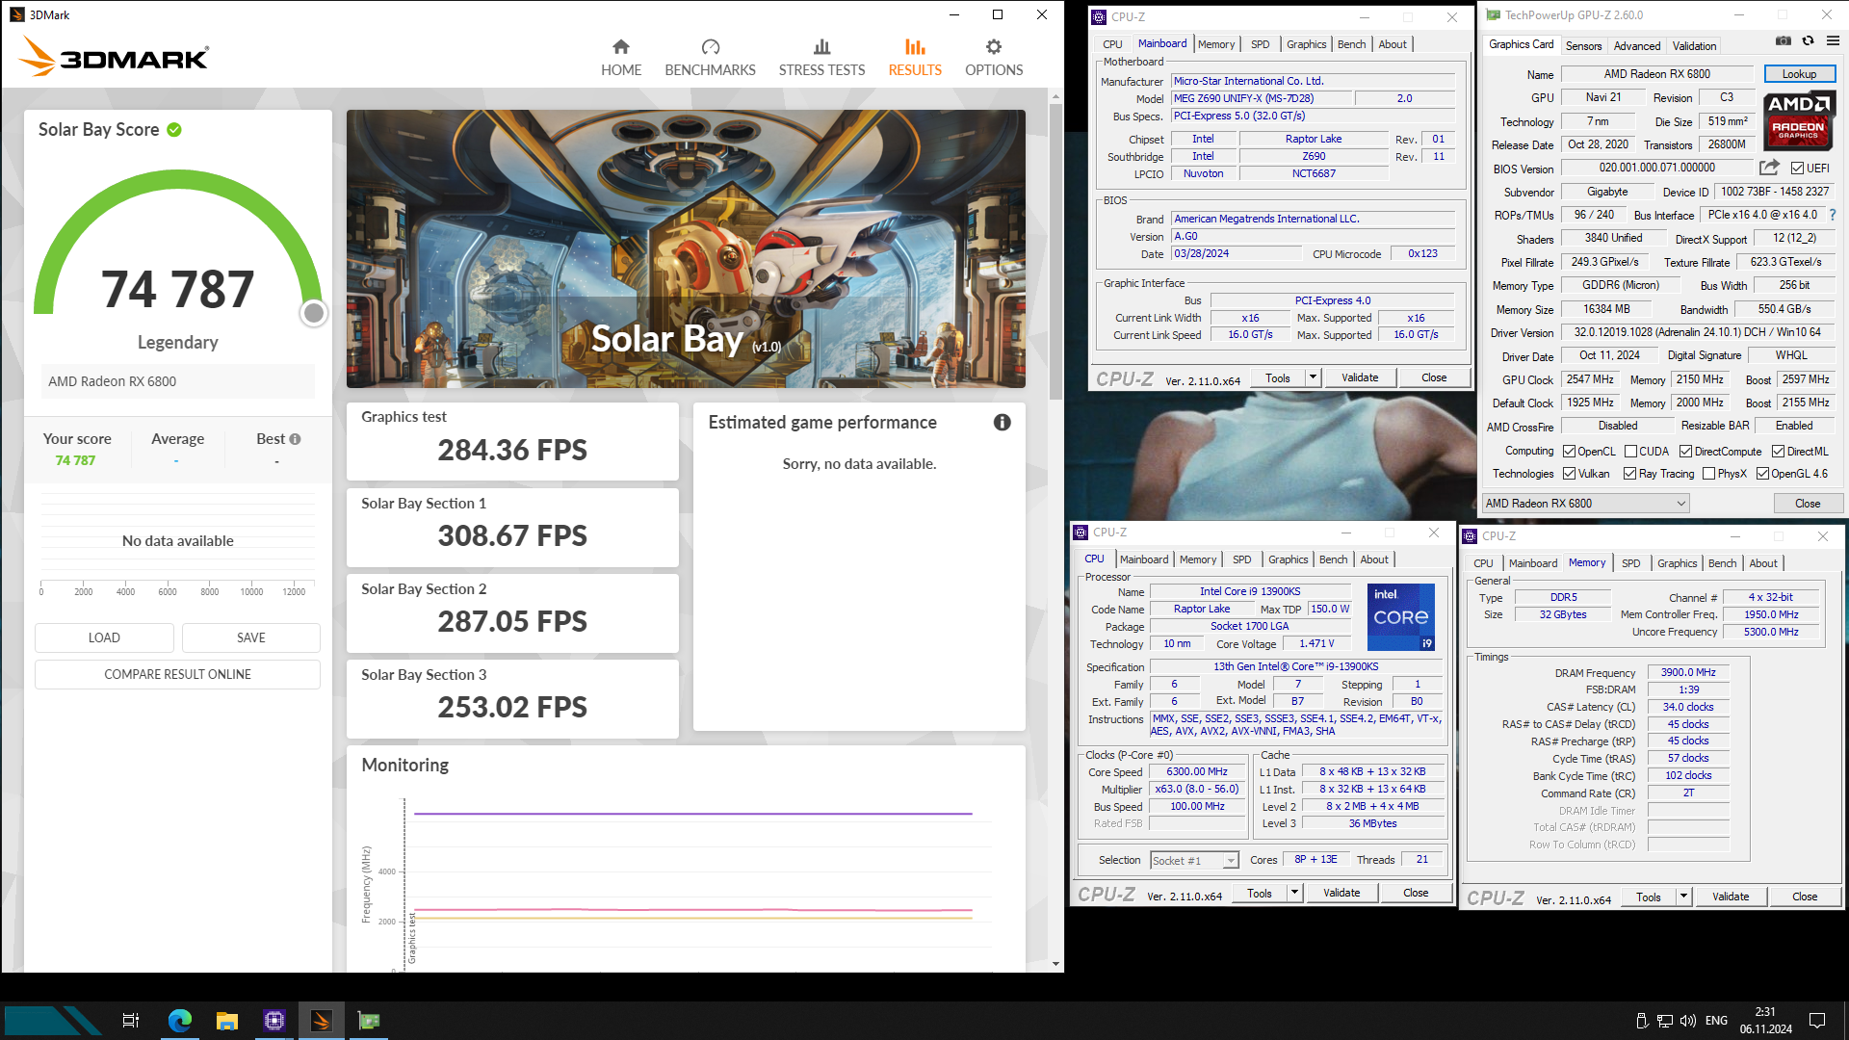Toggle the DirectML checkbox

(x=1779, y=452)
